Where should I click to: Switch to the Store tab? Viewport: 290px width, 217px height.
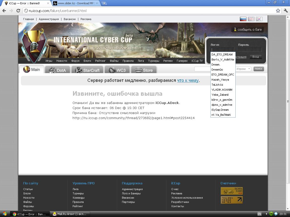[x=144, y=70]
